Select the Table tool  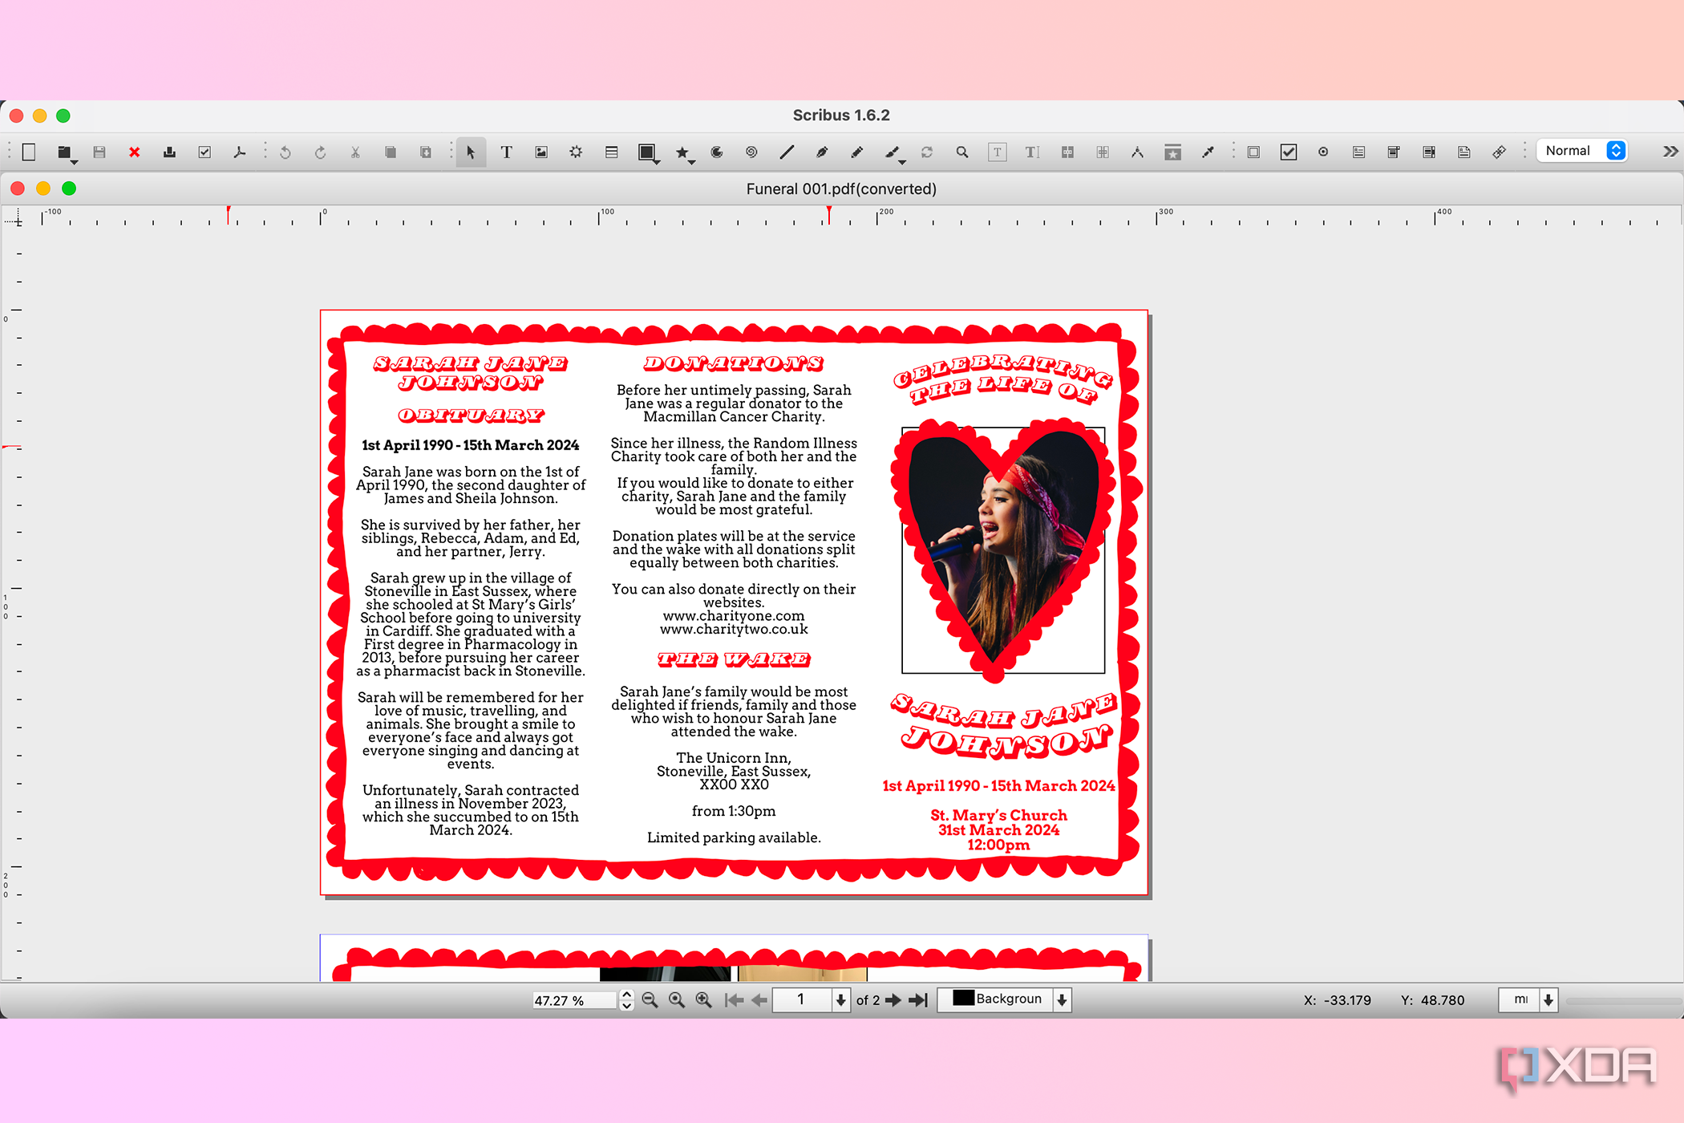point(611,152)
